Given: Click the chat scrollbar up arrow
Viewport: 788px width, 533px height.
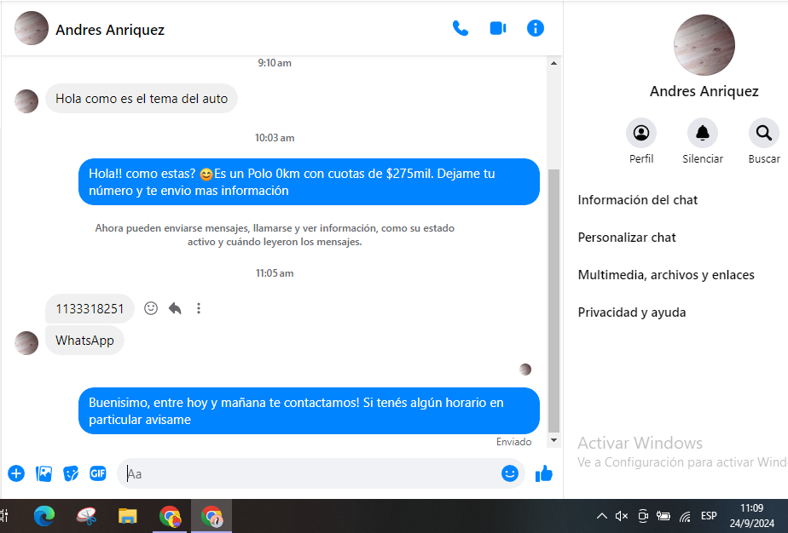Looking at the screenshot, I should tap(553, 63).
